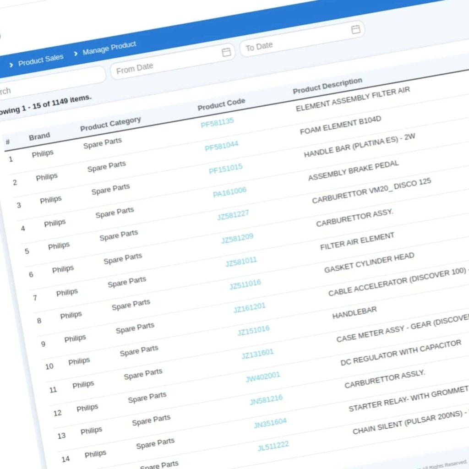Image resolution: width=469 pixels, height=469 pixels.
Task: Click the row number 7 cell
Action: click(x=35, y=298)
